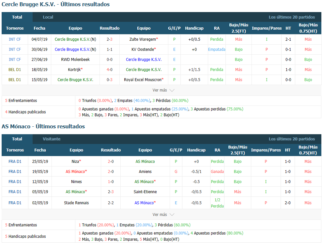Screen dimensions: 323x243
Task: Click the +1/1.5 handicap value
Action: point(194,69)
